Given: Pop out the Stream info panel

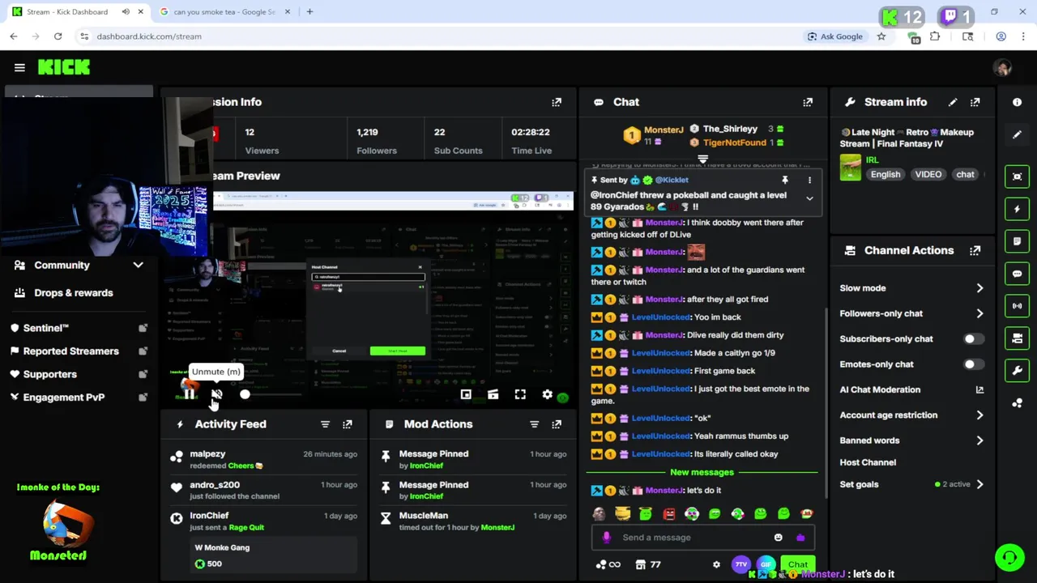Looking at the screenshot, I should point(975,102).
